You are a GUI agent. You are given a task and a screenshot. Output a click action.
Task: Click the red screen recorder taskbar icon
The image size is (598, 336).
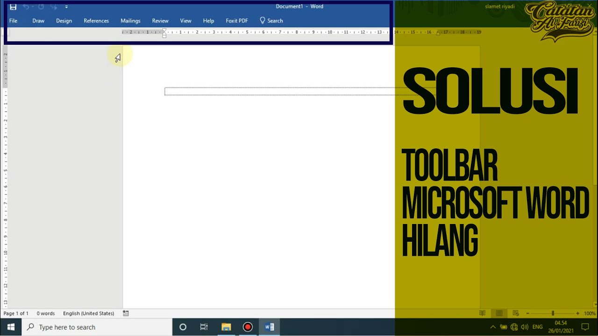(x=248, y=327)
